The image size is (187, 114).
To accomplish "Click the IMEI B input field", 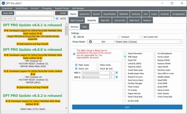I will coord(96,77).
